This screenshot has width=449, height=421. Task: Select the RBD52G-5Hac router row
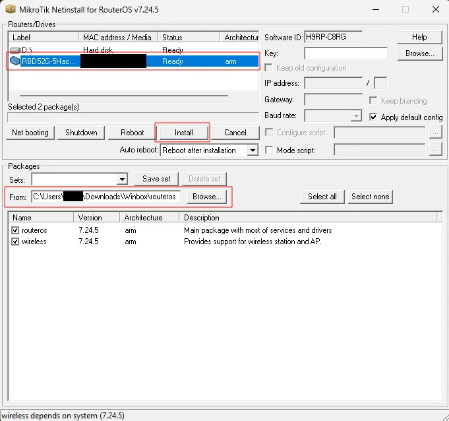[134, 61]
